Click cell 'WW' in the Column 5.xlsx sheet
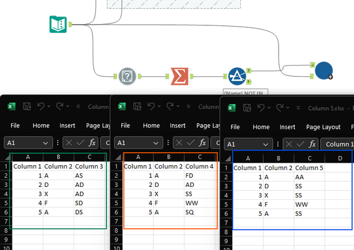354x250 pixels. (x=309, y=205)
